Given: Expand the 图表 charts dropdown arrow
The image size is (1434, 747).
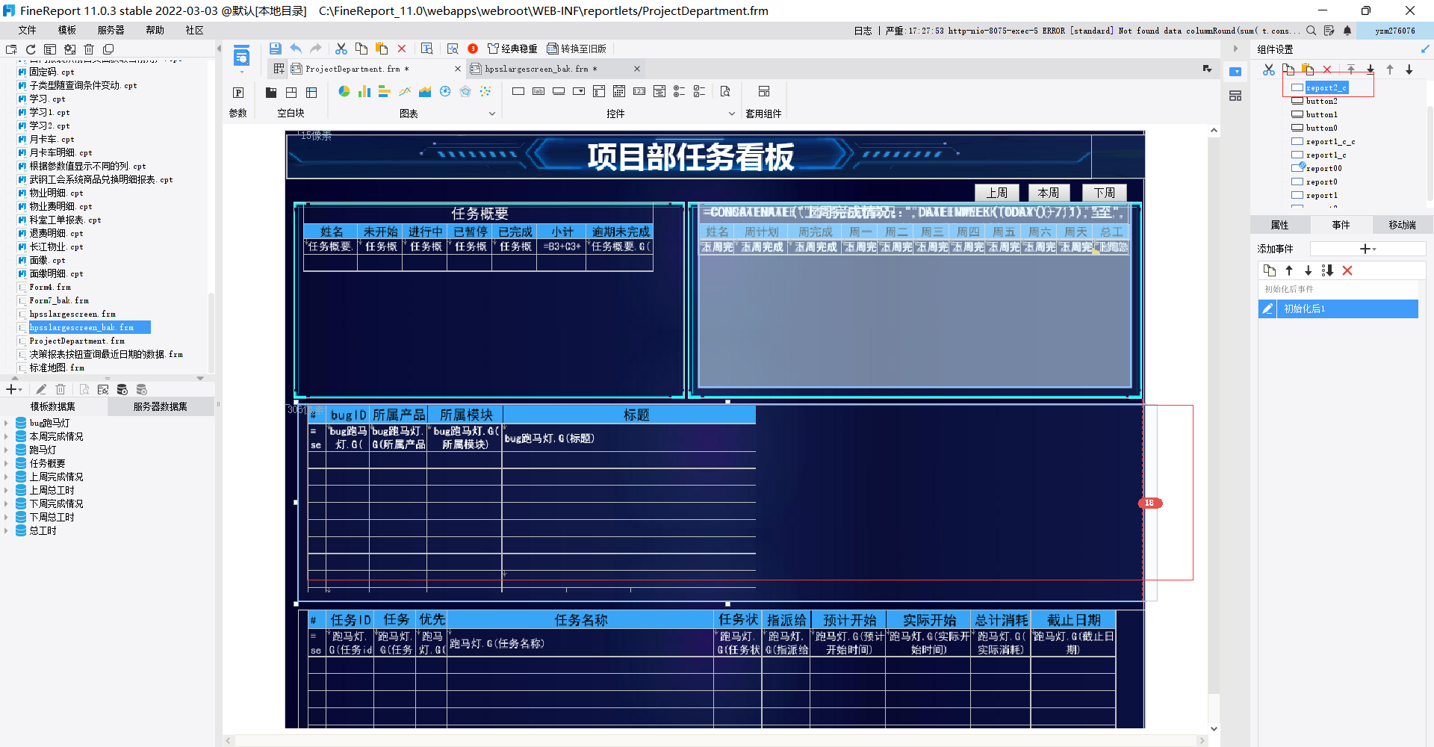Looking at the screenshot, I should [x=492, y=114].
